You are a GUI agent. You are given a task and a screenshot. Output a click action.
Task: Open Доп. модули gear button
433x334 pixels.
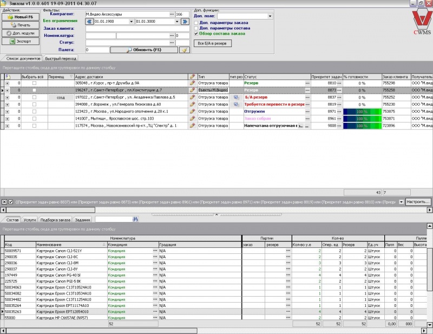20,33
